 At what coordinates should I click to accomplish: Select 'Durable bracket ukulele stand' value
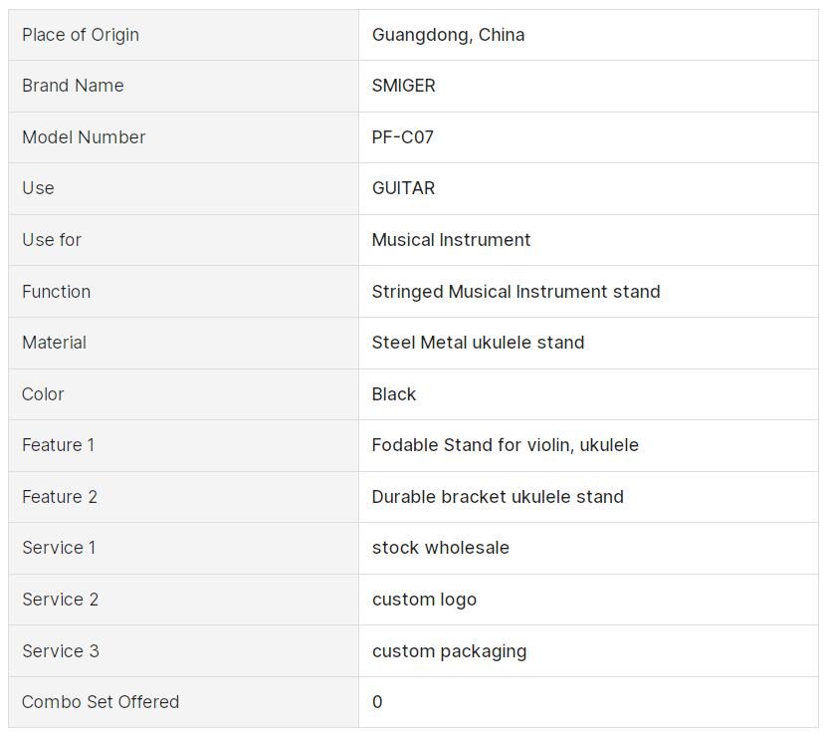498,497
